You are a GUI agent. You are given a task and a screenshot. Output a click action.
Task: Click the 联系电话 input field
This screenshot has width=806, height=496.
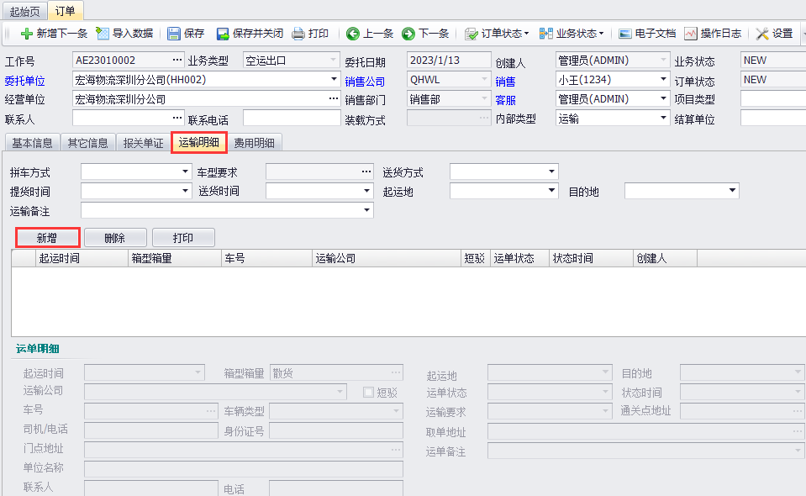coord(292,119)
